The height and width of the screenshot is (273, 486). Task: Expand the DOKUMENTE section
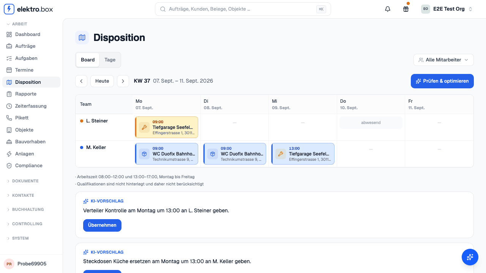pos(23,181)
